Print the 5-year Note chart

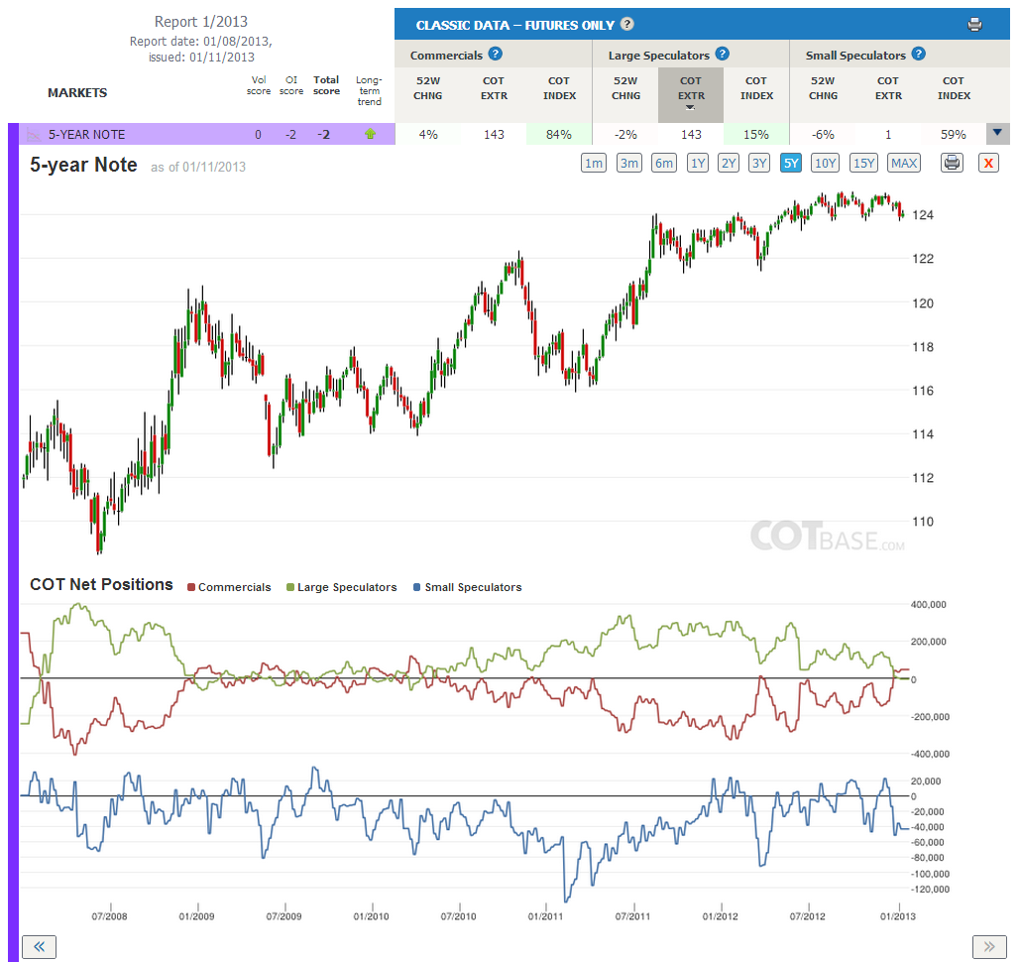pyautogui.click(x=952, y=163)
